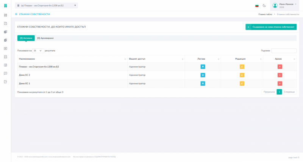The image size is (303, 162).
Task: Click the upload box icon in sidebar
Action: click(x=5, y=65)
